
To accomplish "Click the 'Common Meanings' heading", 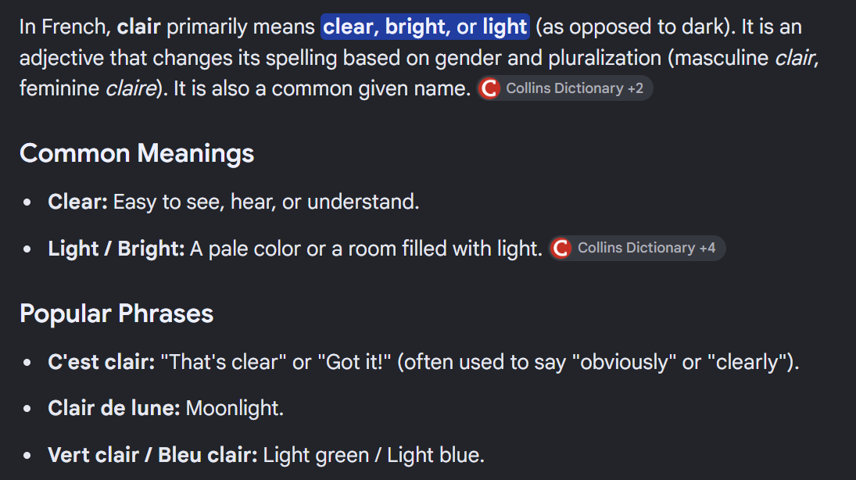I will click(x=137, y=153).
